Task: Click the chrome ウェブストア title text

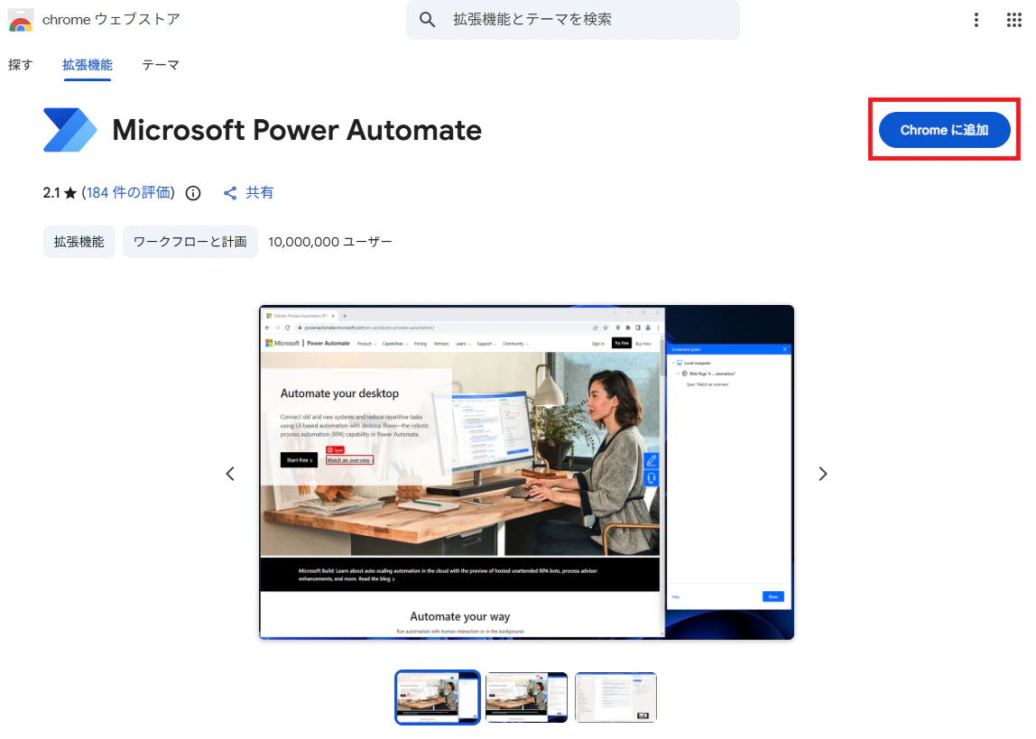Action: [x=111, y=20]
